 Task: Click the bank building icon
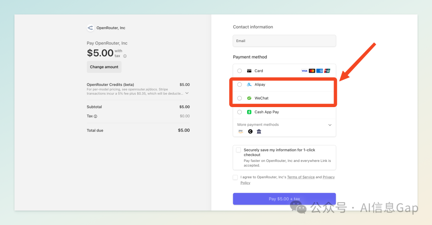point(259,131)
